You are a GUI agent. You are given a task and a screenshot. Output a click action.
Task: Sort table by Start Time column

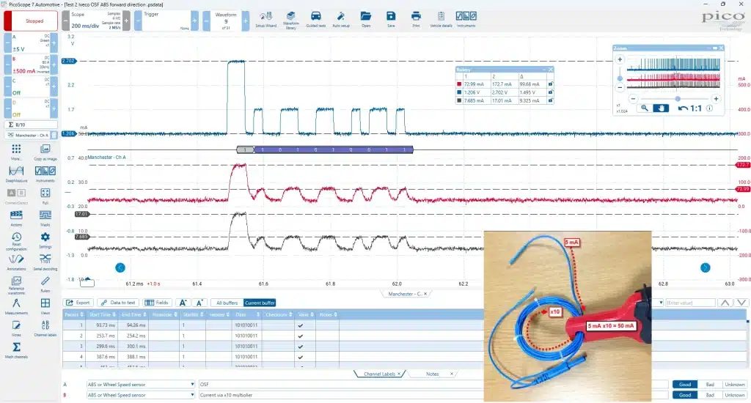coord(101,314)
